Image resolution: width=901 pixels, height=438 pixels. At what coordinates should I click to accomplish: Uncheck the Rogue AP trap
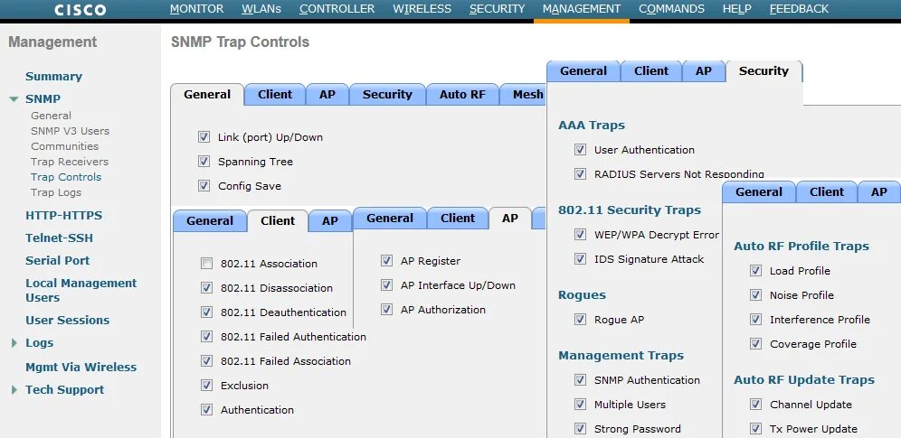[x=580, y=320]
